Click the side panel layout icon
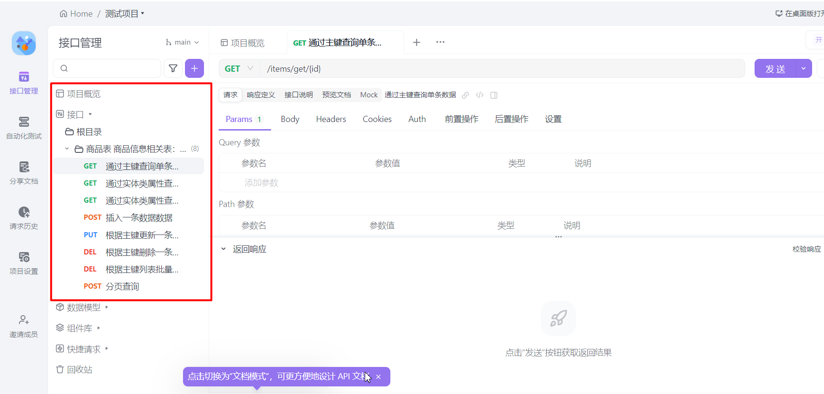 pyautogui.click(x=494, y=95)
